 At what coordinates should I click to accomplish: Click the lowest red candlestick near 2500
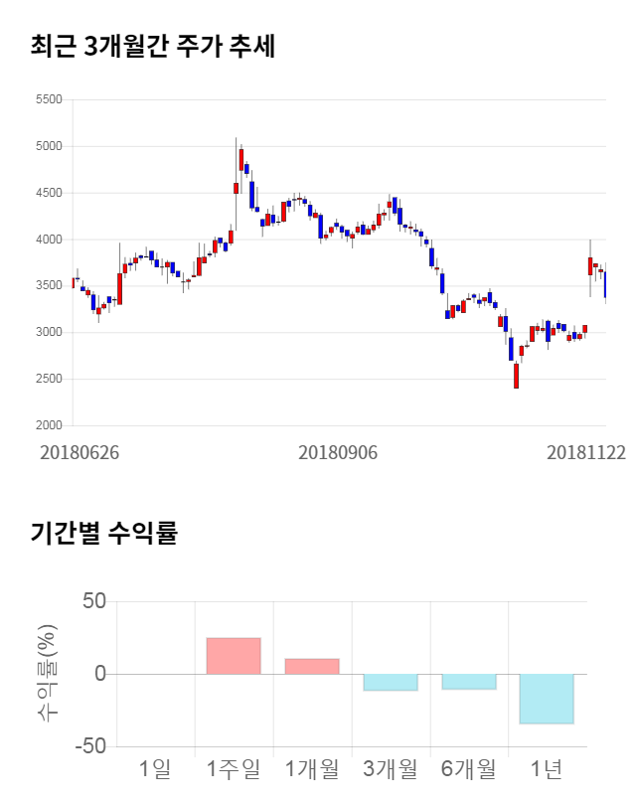pyautogui.click(x=516, y=375)
